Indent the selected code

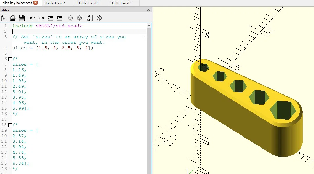[x=60, y=18]
